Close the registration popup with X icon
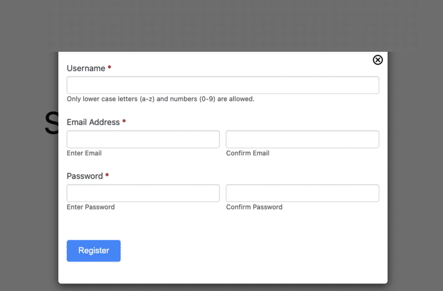443x291 pixels. [x=377, y=60]
